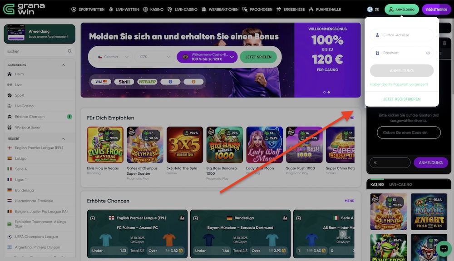Click the globe DE language icon

coord(370,9)
